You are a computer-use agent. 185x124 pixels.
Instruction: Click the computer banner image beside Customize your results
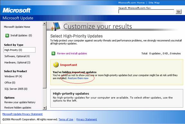(56, 26)
